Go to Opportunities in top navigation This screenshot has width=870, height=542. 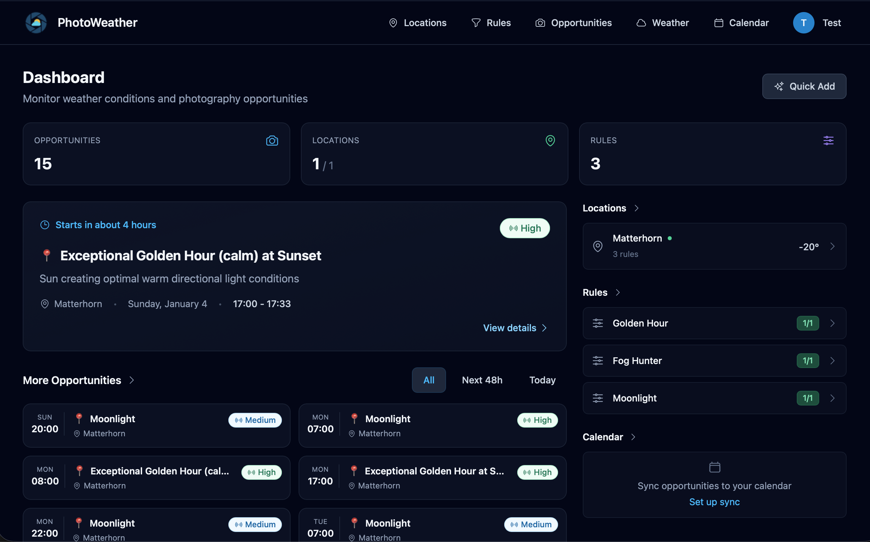point(573,23)
